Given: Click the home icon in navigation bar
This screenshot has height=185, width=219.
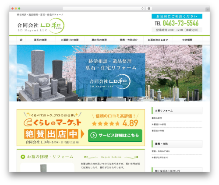Looking at the screenshot, I should [21, 40].
